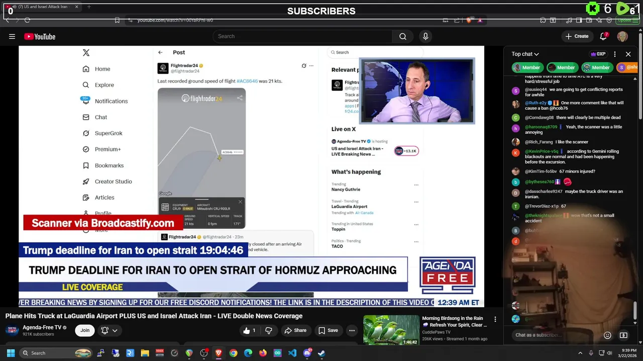
Task: Open Visual Studio Code from taskbar
Action: click(x=292, y=353)
